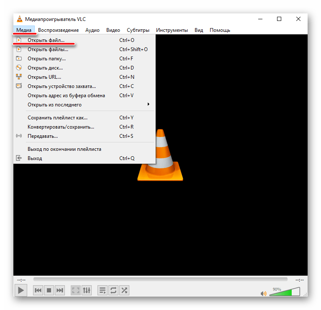
Task: Select Открыть файлы... menu entry
Action: [85, 49]
